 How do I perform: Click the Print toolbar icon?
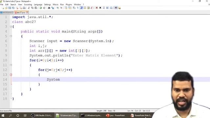pos(24,8)
